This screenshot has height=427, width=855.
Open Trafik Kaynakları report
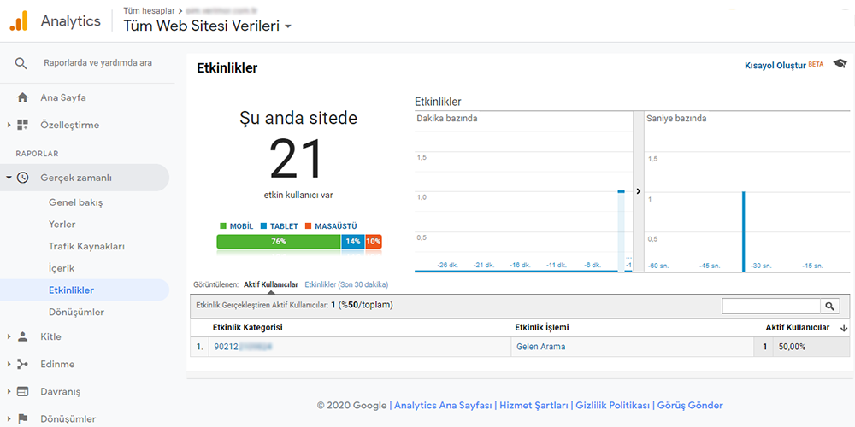coord(86,246)
